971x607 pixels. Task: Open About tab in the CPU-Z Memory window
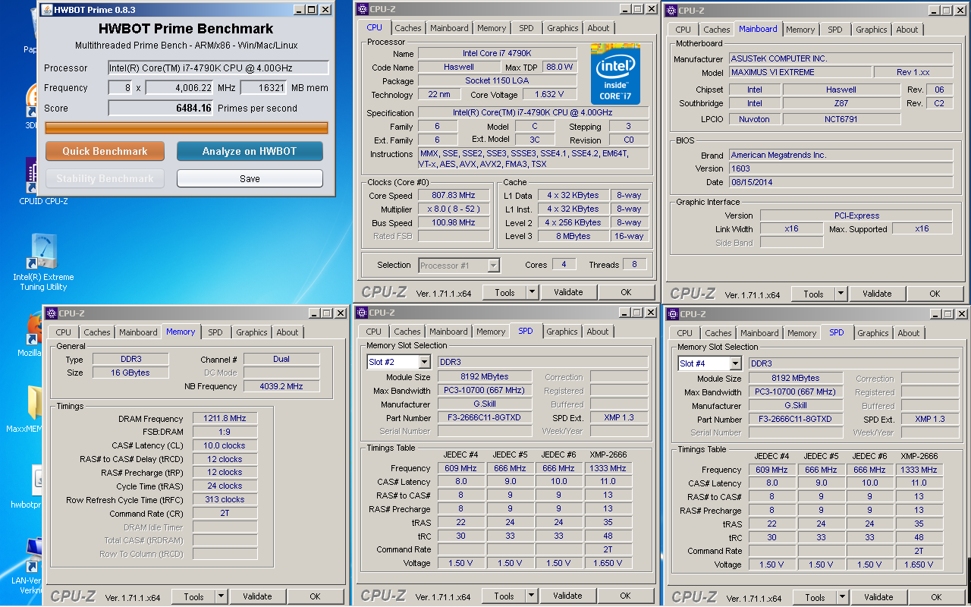288,332
